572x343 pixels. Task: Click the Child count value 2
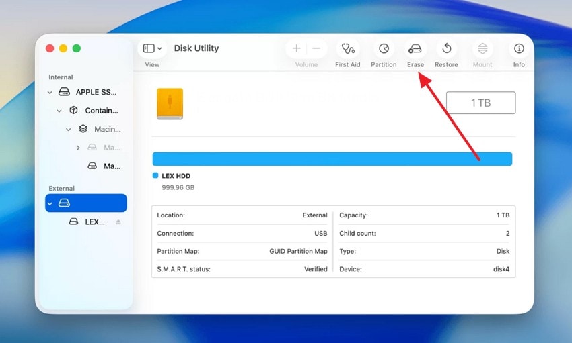click(507, 233)
